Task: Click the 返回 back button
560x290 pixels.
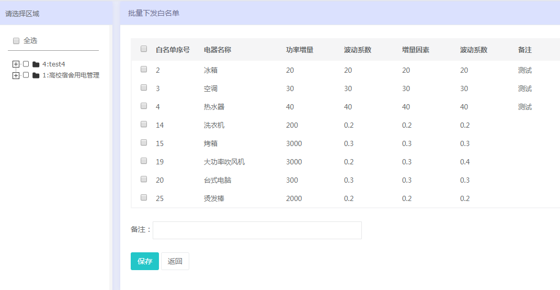Action: [x=175, y=261]
